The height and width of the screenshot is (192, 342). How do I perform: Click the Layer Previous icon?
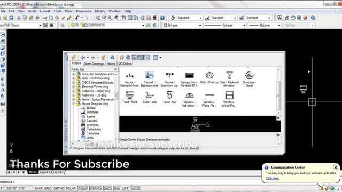154,25
